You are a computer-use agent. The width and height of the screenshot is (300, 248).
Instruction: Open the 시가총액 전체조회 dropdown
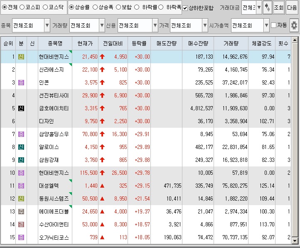tap(266, 25)
